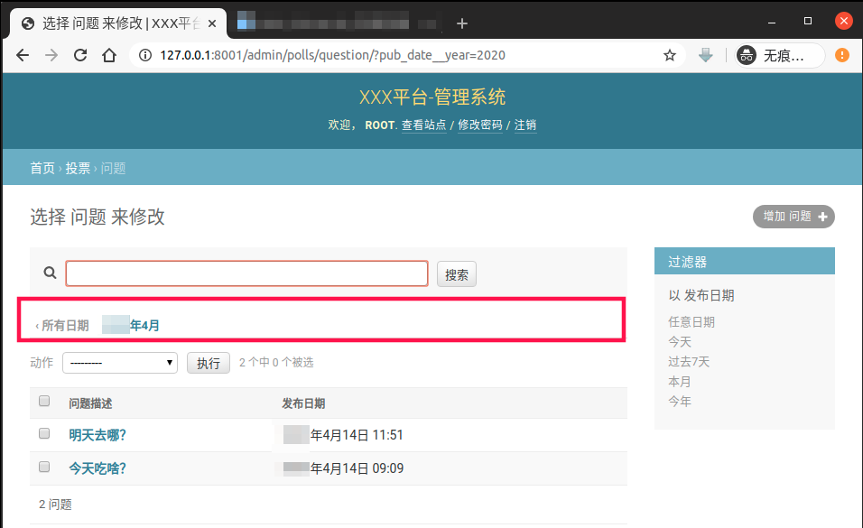
Task: Sort by the 发布日期 column header
Action: 303,403
